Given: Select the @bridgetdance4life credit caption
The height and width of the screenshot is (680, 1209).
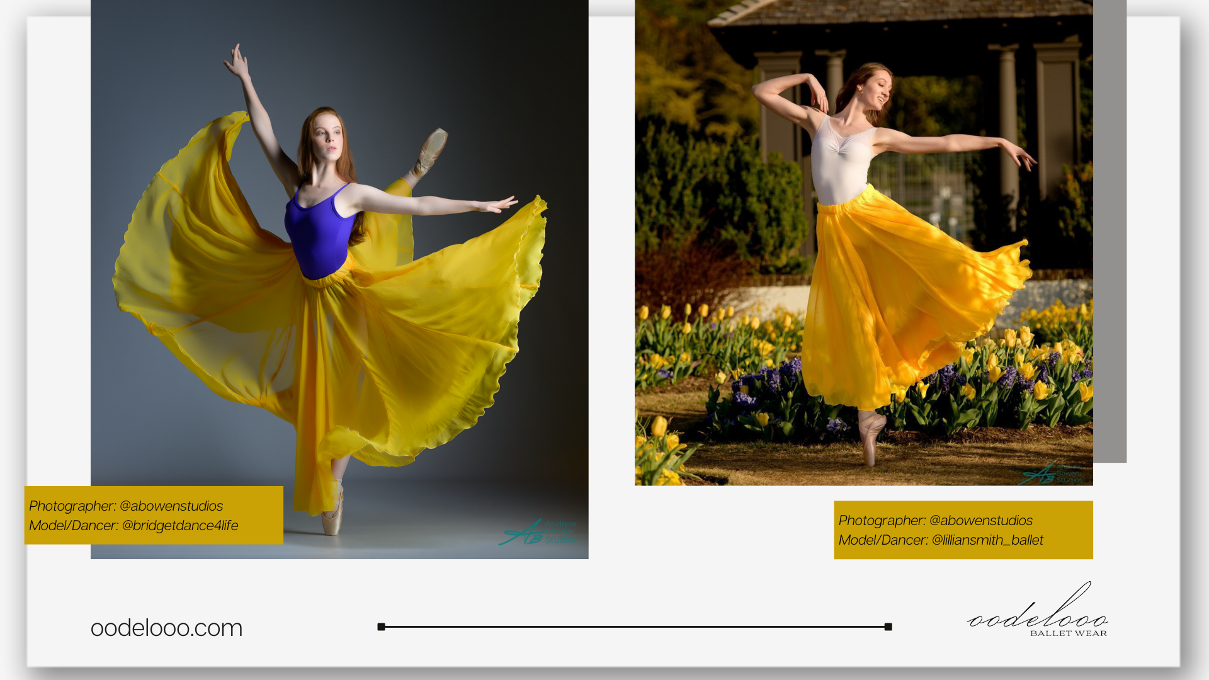Looking at the screenshot, I should 154,515.
